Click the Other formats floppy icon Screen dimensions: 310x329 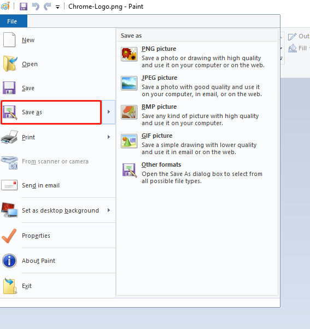pos(129,170)
